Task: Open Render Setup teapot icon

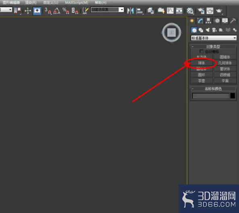Action: tap(201, 10)
